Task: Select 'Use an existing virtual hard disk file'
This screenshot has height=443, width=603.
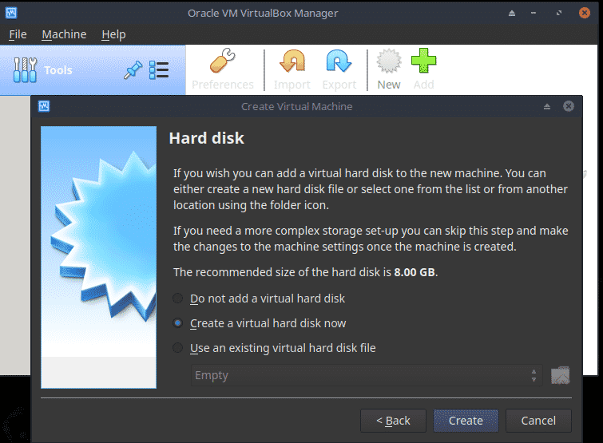Action: coord(274,348)
